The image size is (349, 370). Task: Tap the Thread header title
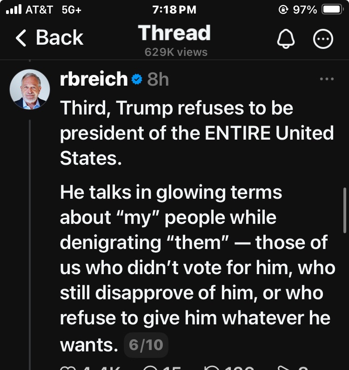point(174,33)
